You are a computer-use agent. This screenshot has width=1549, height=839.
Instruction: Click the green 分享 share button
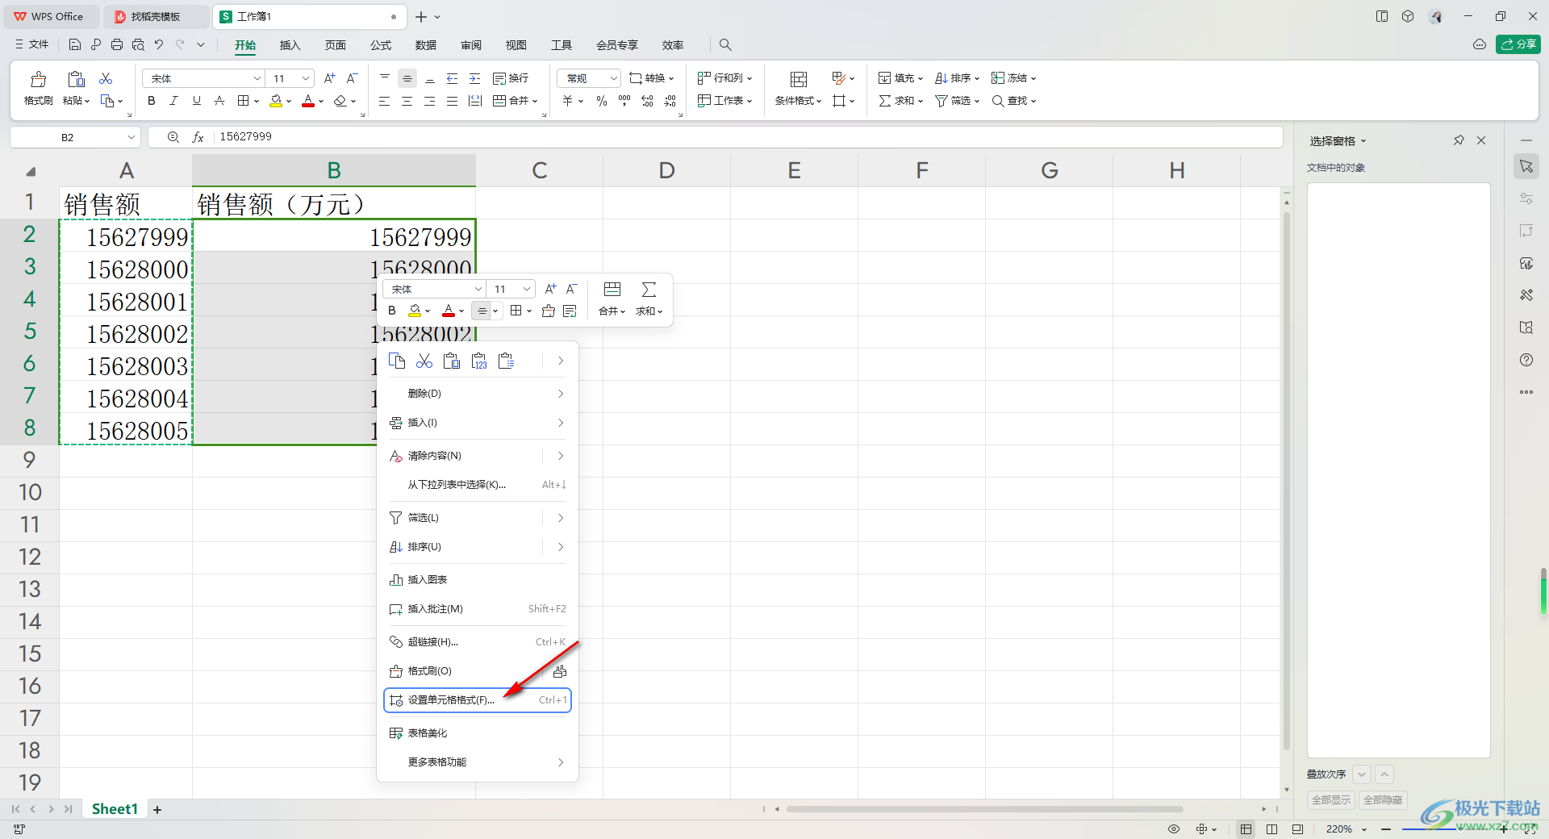click(1518, 44)
